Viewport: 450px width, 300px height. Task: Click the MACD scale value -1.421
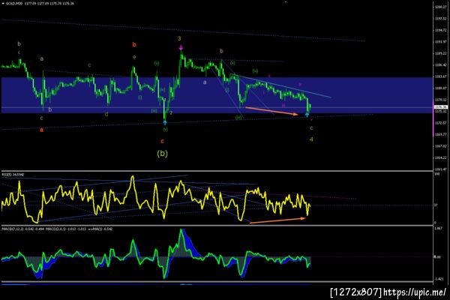[x=438, y=279]
